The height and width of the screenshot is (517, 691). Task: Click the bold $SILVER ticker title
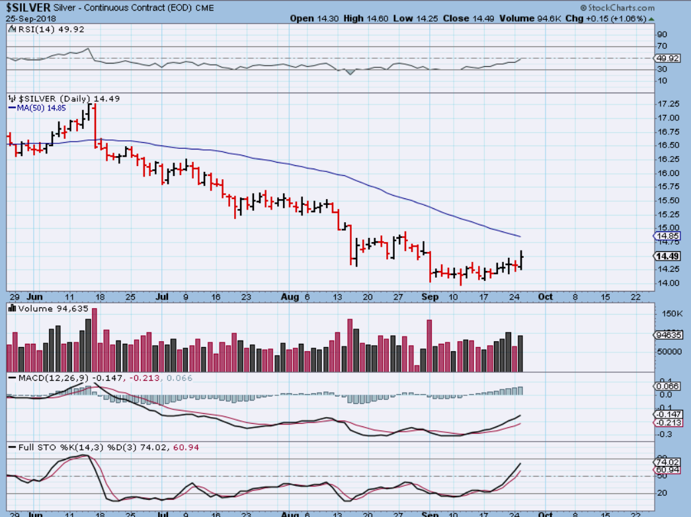28,8
